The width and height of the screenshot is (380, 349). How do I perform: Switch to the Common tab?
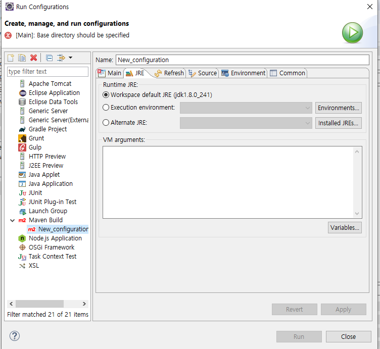tap(288, 73)
